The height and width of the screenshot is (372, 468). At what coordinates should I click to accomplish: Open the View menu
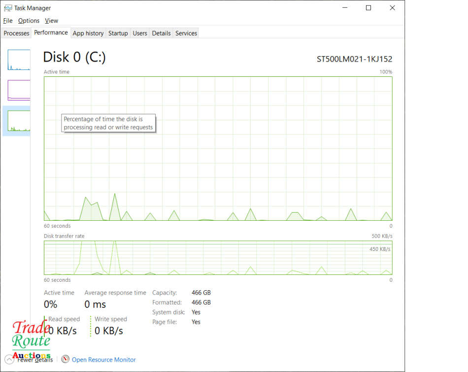point(51,21)
